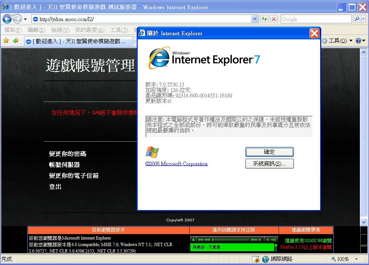Refresh the page with the green arrows icon
The image size is (369, 265).
pyautogui.click(x=264, y=19)
